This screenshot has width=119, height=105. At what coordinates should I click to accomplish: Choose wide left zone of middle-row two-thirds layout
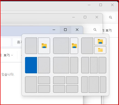[x=61, y=65]
